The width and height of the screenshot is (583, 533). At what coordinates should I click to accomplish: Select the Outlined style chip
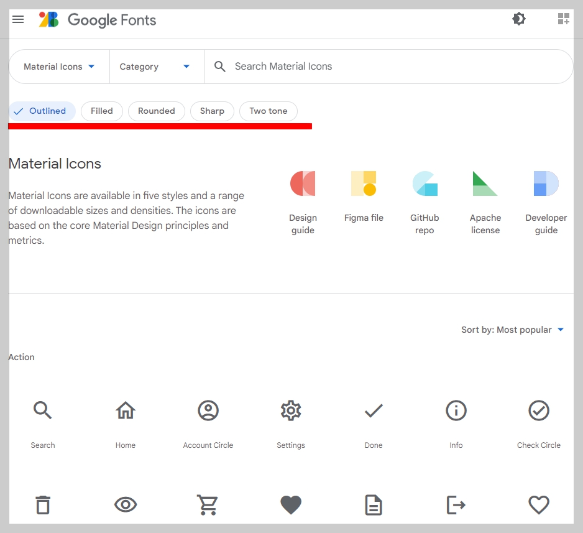[x=42, y=111]
